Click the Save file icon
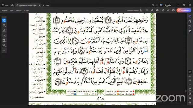This screenshot has height=108, width=193. [x=147, y=10]
